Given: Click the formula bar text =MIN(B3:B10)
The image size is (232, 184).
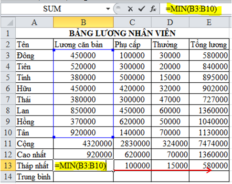Looking at the screenshot, I should click(x=191, y=9).
